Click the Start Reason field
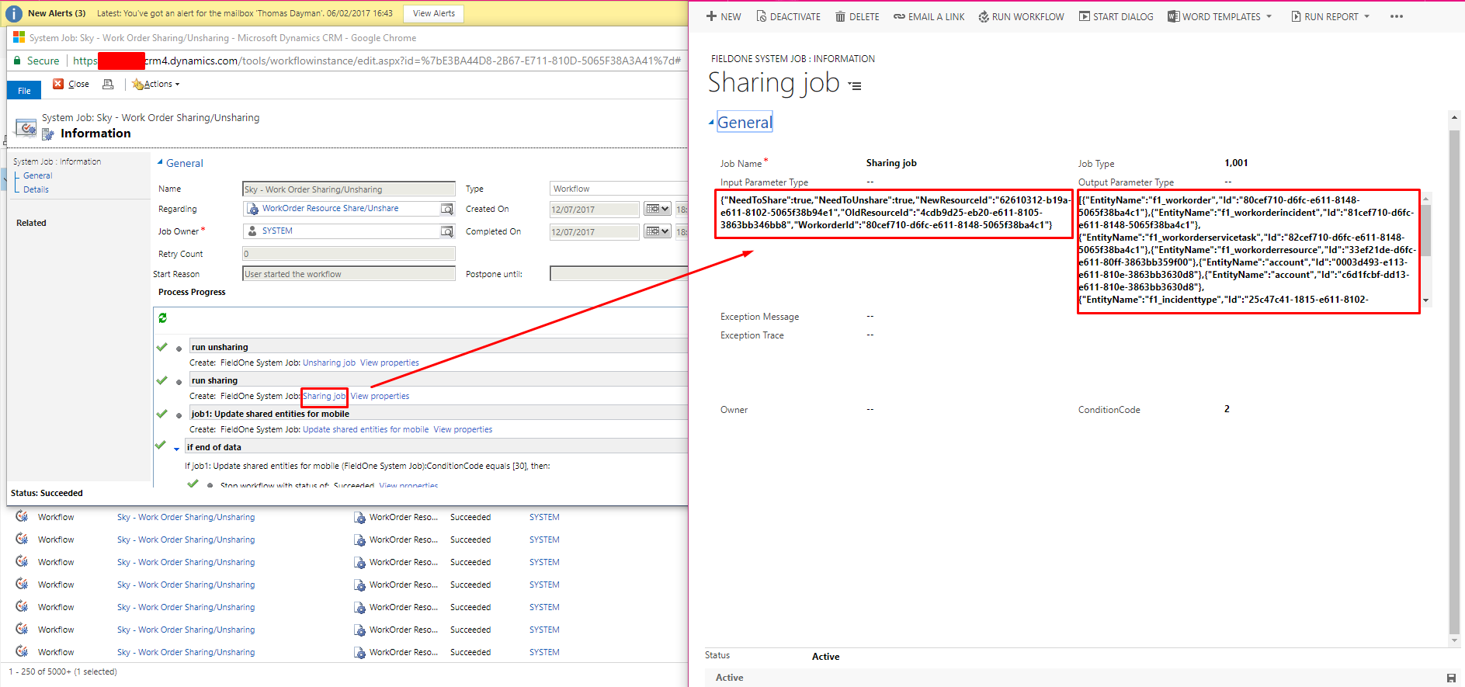Screen dimensions: 1465x687 pos(349,273)
